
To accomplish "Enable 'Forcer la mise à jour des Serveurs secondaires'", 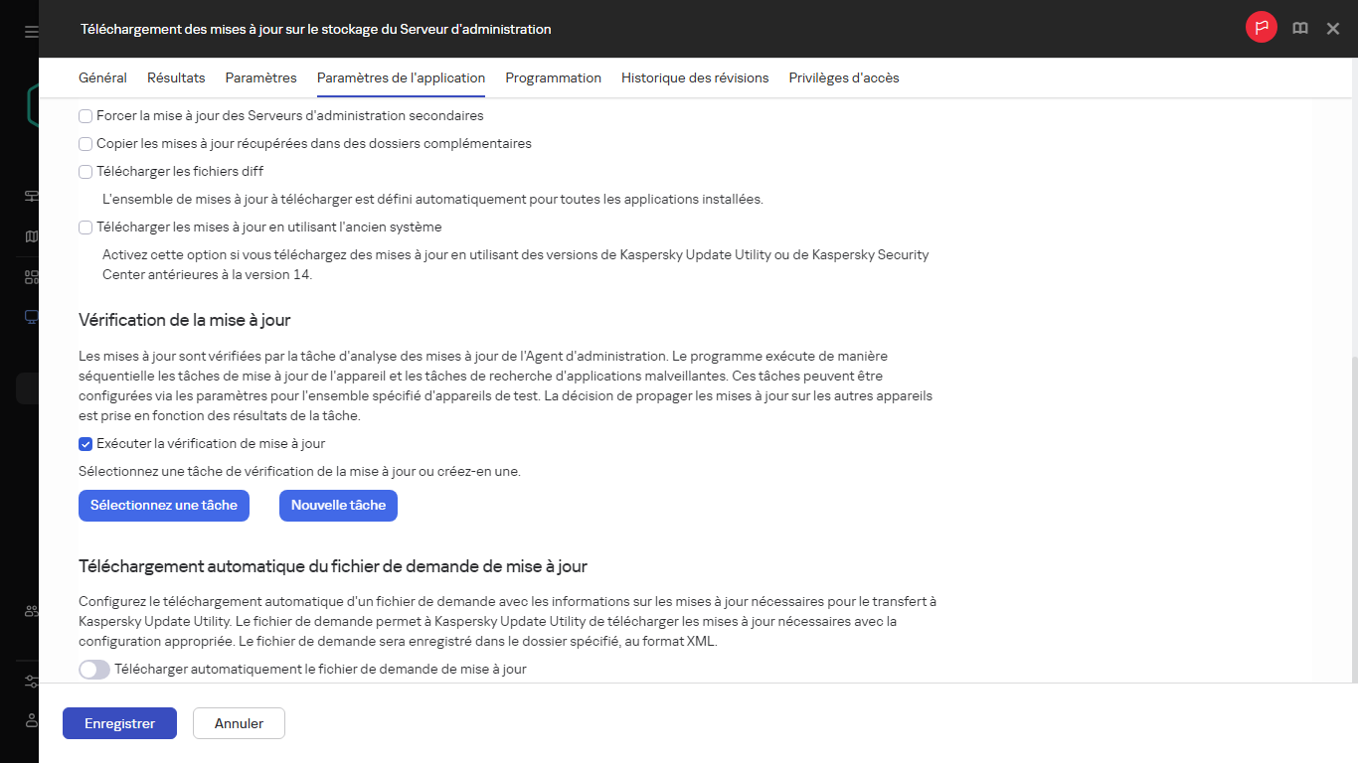I will coord(85,115).
